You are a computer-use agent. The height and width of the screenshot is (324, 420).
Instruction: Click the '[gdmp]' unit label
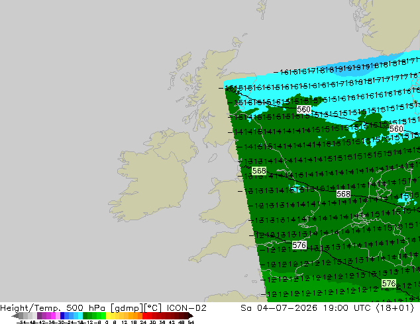pyautogui.click(x=127, y=308)
